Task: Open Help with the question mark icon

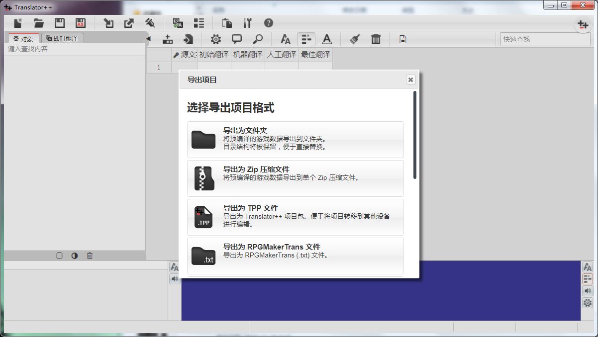Action: 269,23
